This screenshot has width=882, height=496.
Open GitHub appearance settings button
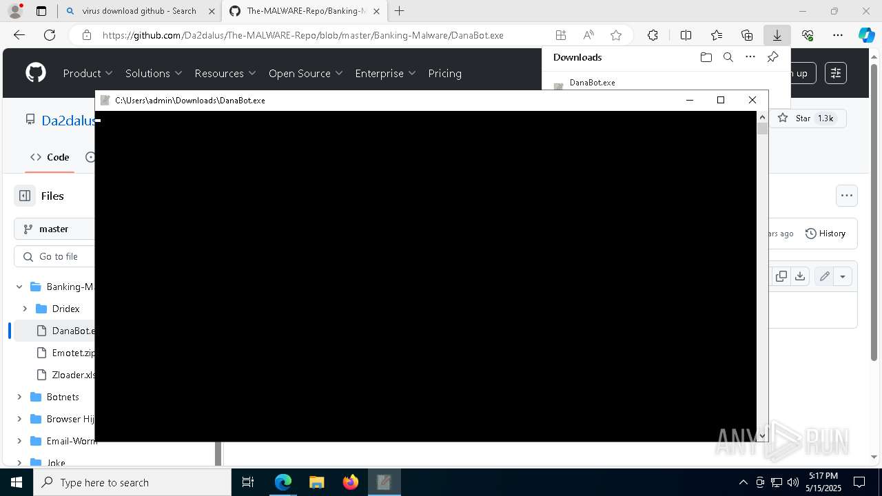pyautogui.click(x=835, y=73)
